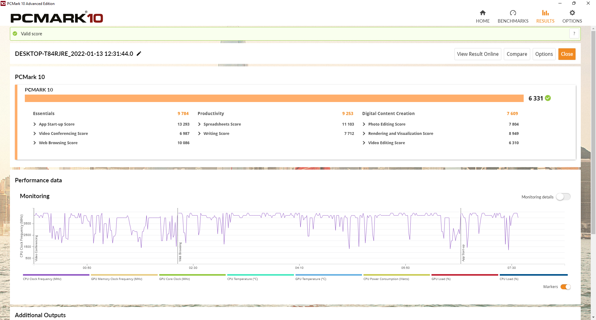The width and height of the screenshot is (596, 320).
Task: Toggle CPU Load legend swatch
Action: point(534,275)
